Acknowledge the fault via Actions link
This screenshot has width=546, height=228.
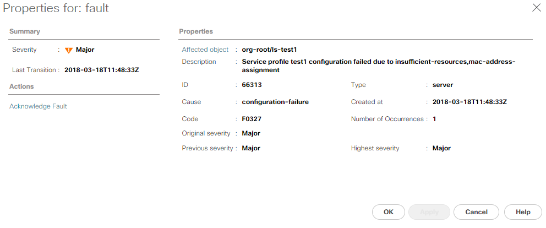pos(38,106)
